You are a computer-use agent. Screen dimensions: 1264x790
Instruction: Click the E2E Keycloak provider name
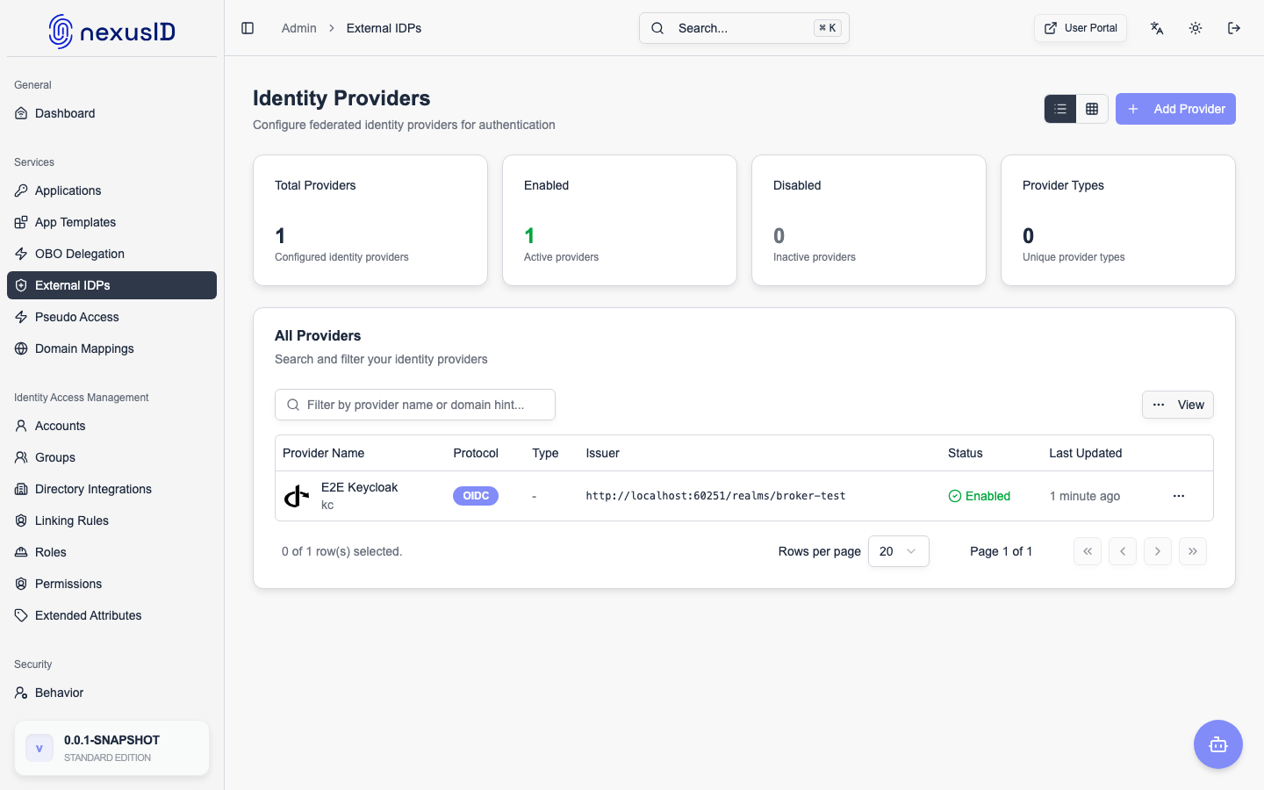click(x=359, y=487)
